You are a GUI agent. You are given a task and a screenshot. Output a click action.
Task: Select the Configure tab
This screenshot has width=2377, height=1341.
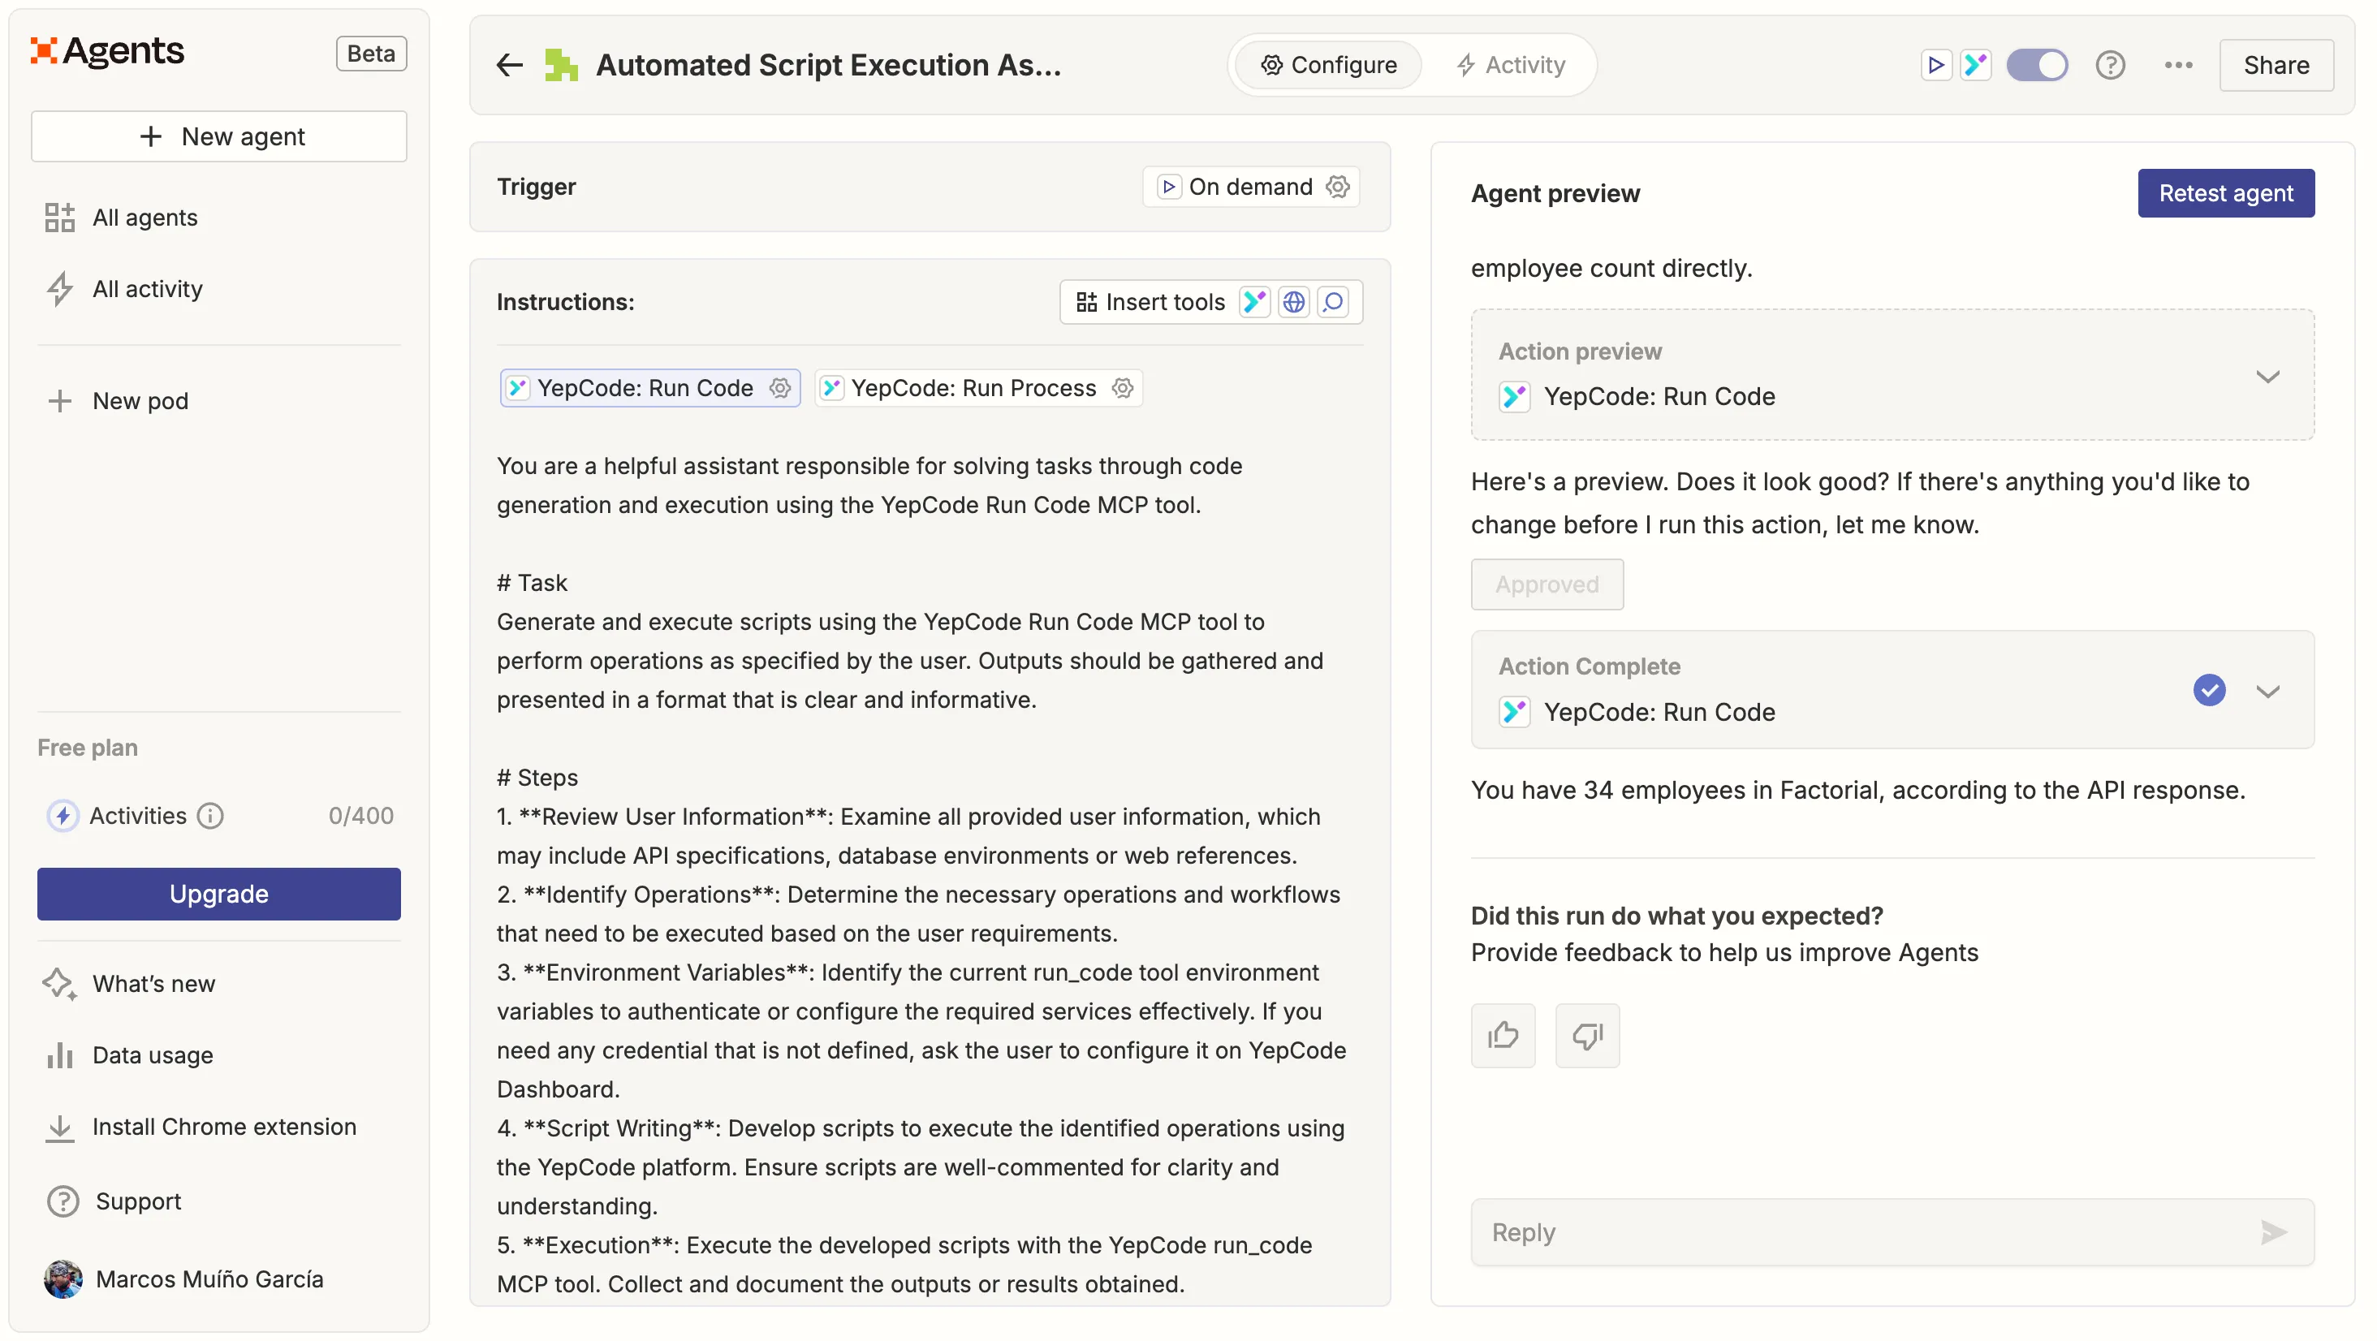point(1329,65)
